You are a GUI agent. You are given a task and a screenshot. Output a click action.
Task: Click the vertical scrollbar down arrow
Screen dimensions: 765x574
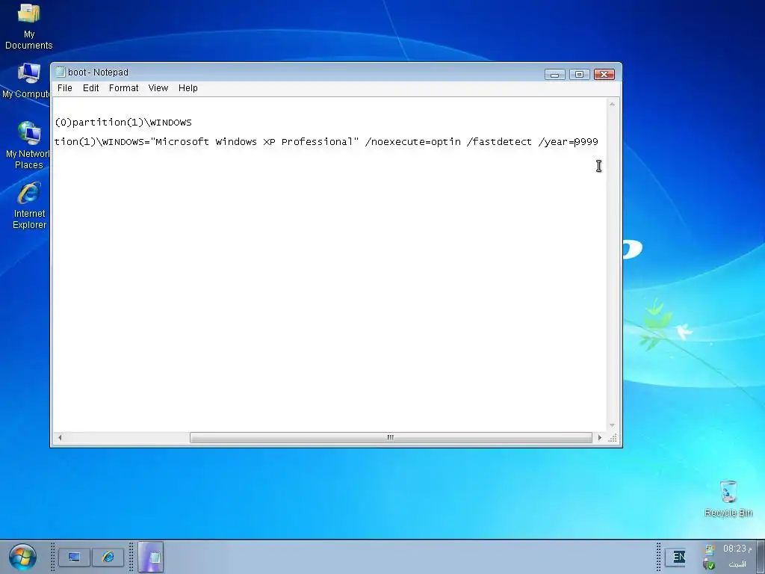tap(612, 425)
